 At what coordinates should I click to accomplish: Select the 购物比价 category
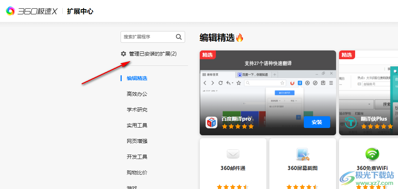tap(137, 173)
